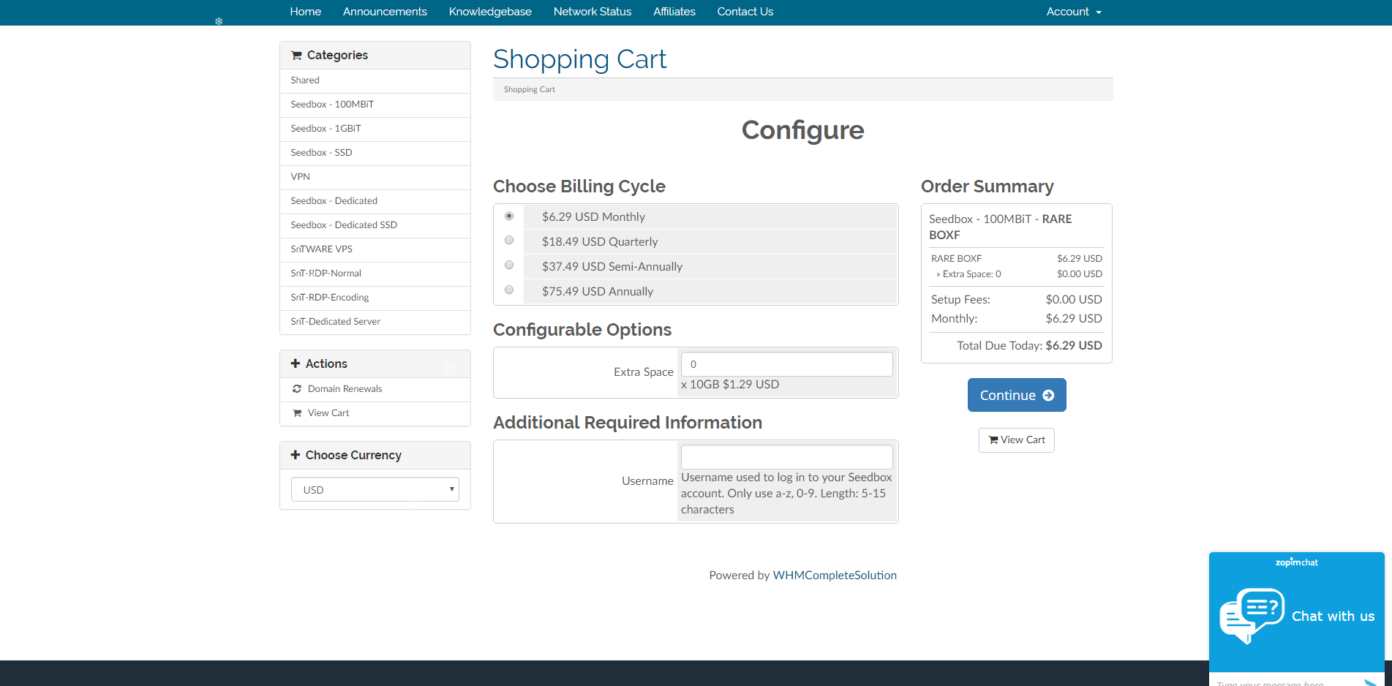
Task: Open the Knowledgebase menu item
Action: [x=490, y=12]
